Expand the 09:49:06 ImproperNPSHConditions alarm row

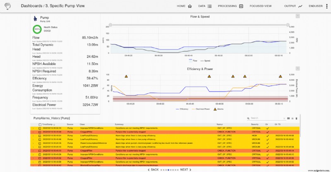[33, 155]
